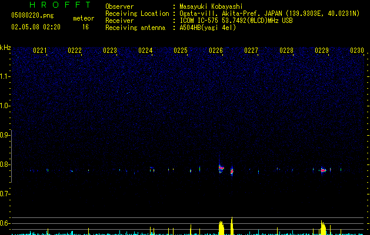Select the ICOM IC-575 53.7492 MHz USB text
The height and width of the screenshot is (235, 370).
236,21
